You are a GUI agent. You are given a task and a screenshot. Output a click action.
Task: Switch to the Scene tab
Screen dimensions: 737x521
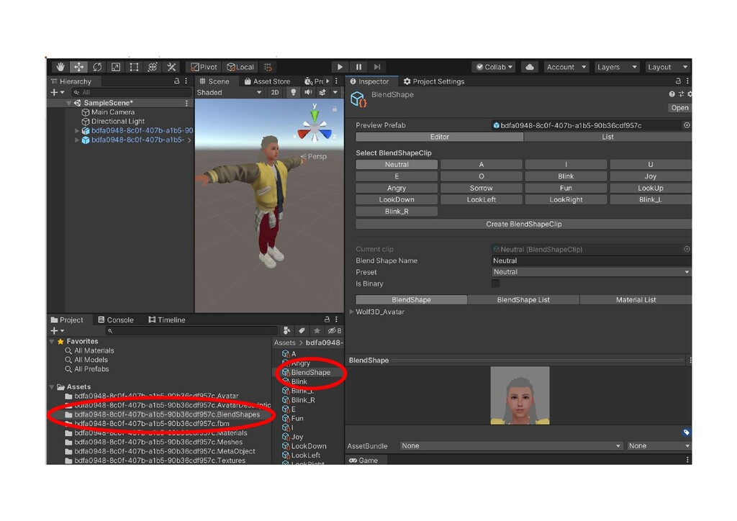coord(214,81)
